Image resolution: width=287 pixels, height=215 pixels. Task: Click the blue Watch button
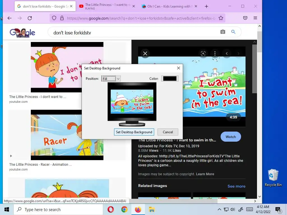coord(231,137)
